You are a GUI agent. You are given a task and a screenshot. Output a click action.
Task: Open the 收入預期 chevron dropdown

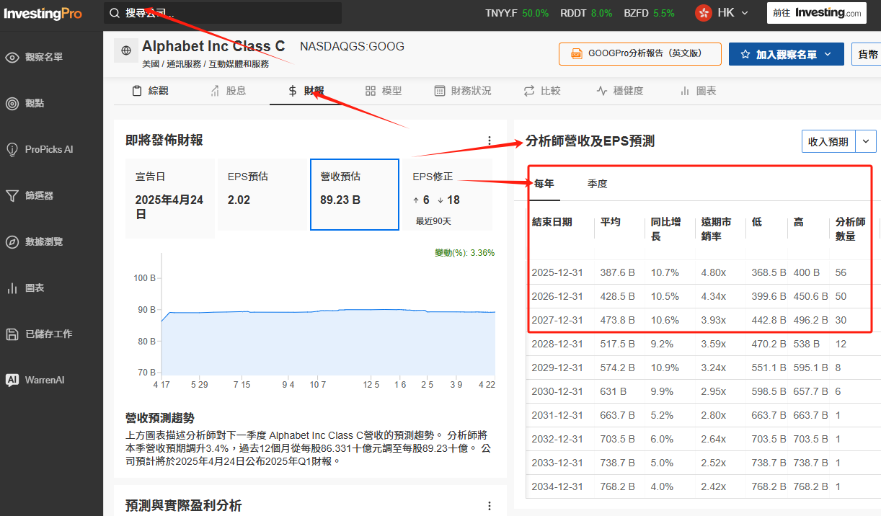(x=866, y=141)
